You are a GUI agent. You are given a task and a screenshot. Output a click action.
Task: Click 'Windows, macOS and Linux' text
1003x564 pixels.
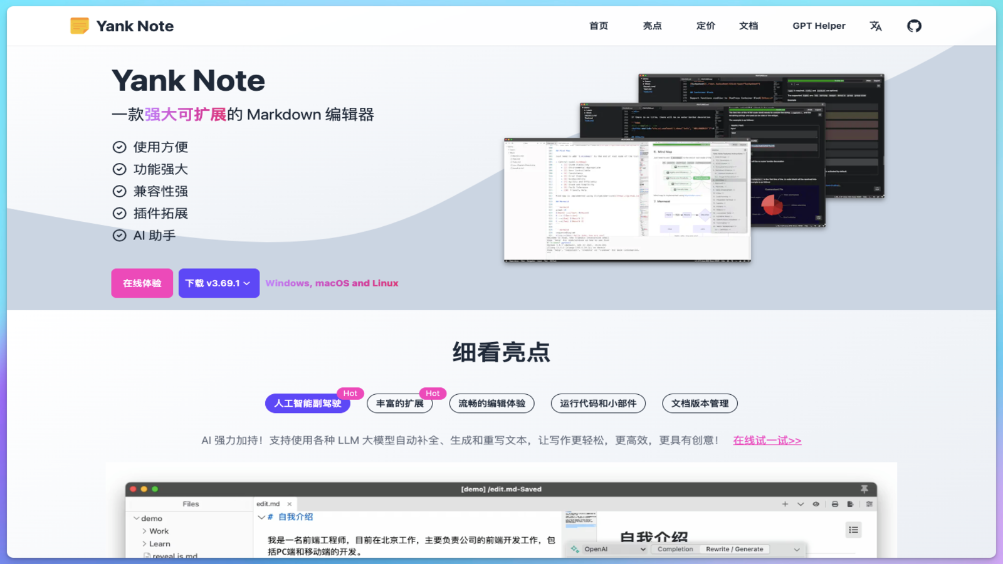332,283
